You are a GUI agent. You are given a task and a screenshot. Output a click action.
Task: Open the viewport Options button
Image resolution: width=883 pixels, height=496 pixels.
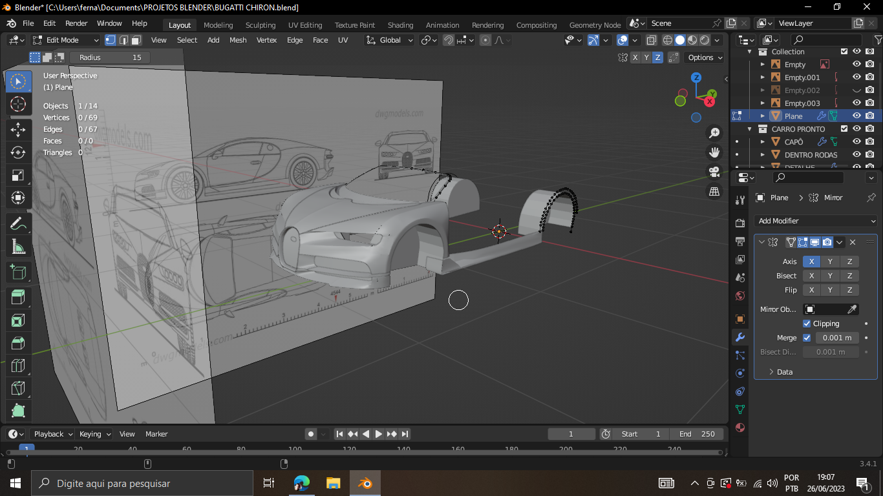pyautogui.click(x=704, y=57)
